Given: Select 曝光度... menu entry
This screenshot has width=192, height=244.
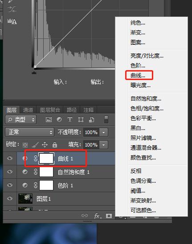Looking at the screenshot, I should click(140, 85).
